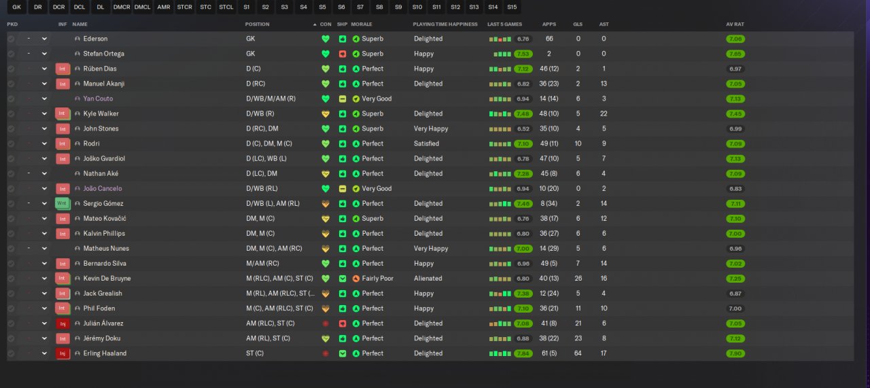Sort by the MORALE column header
The image size is (870, 388).
click(x=362, y=24)
